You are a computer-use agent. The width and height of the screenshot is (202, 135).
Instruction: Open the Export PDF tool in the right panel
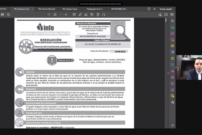click(x=172, y=27)
